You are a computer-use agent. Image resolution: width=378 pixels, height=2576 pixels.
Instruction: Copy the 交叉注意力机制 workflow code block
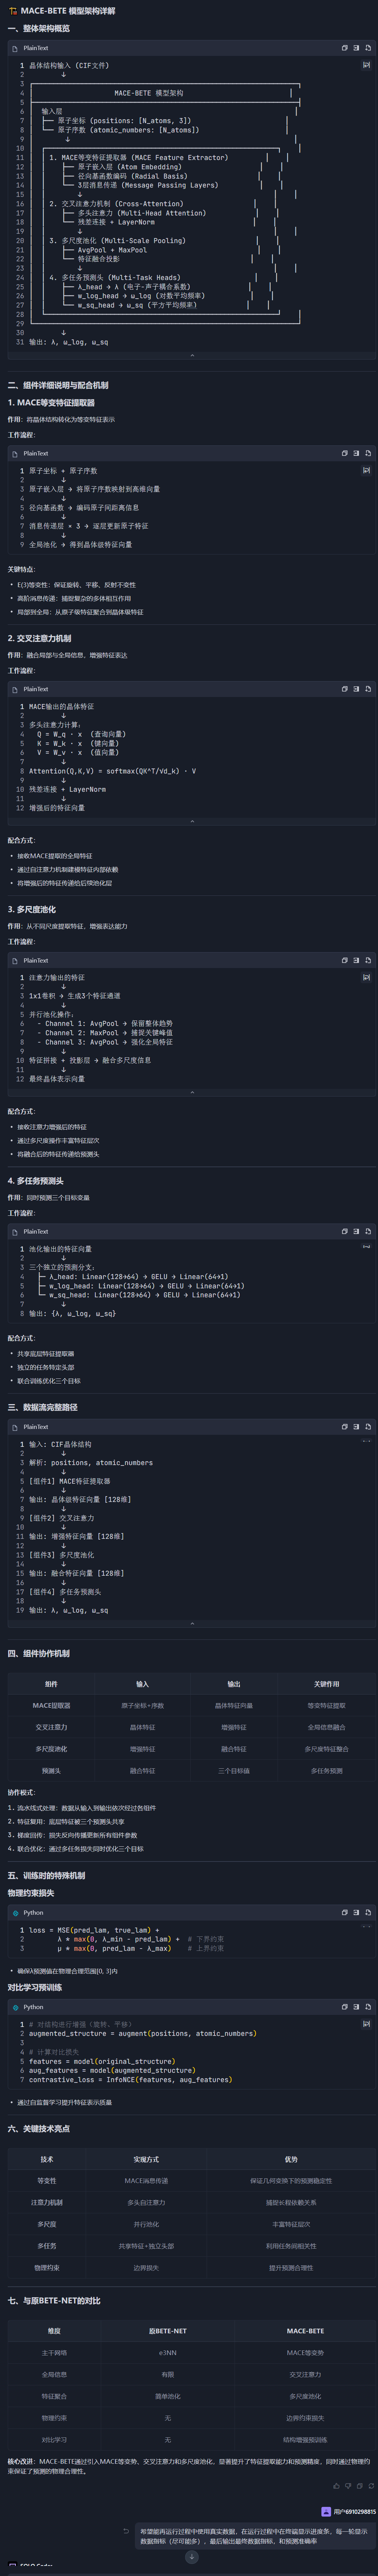[x=345, y=689]
